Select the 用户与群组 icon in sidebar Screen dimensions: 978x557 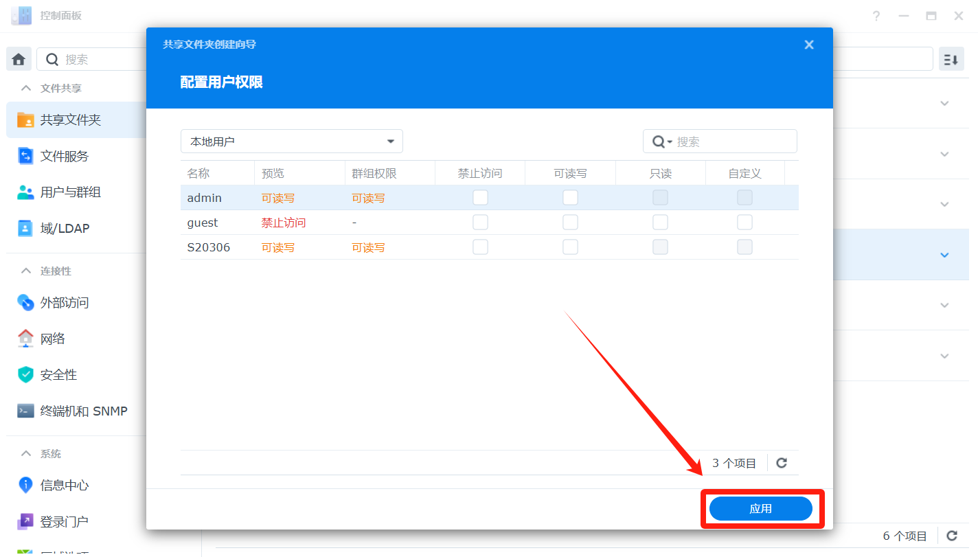point(25,192)
